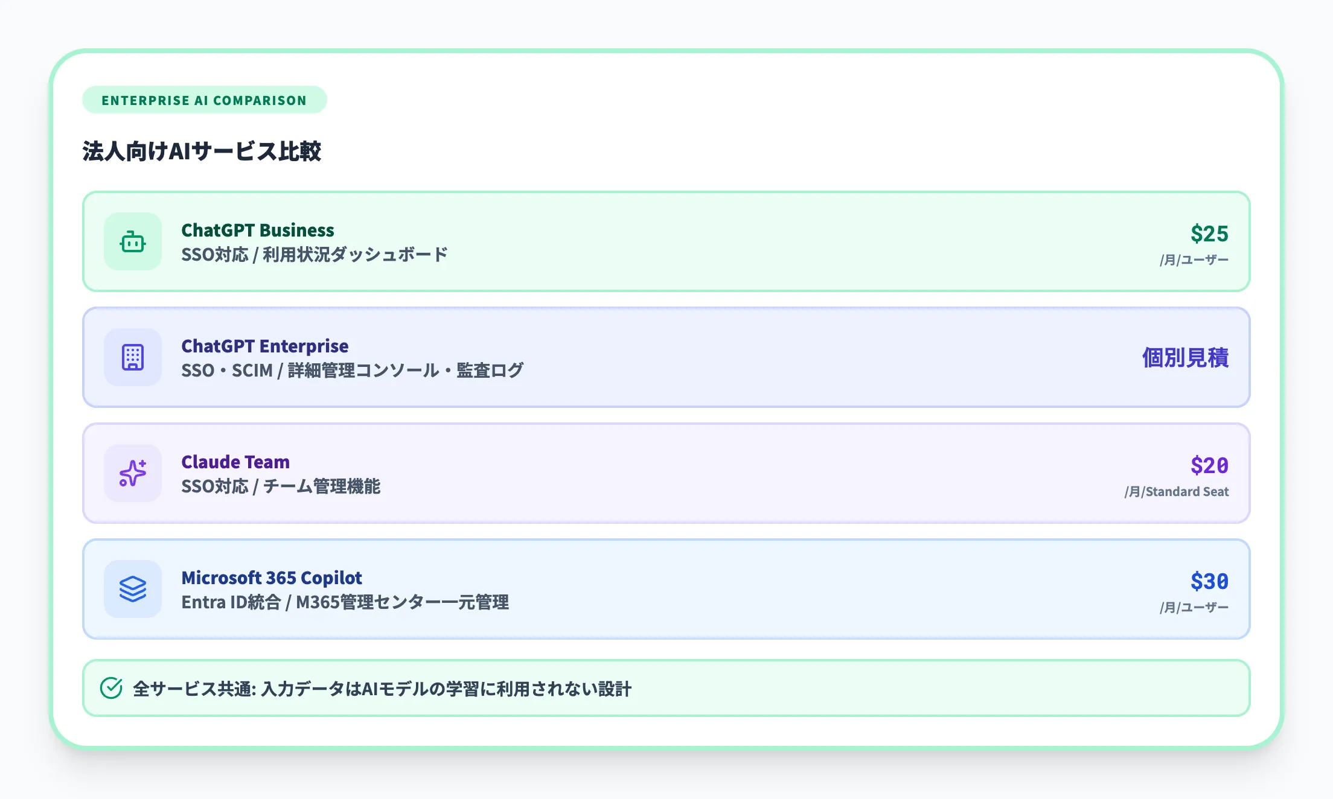
Task: Click the 個別見積 price label
Action: (x=1186, y=357)
